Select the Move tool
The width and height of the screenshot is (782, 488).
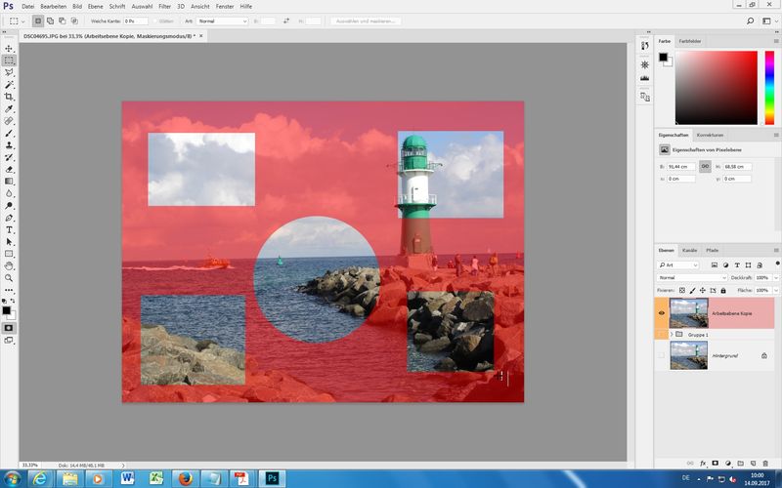pos(10,48)
